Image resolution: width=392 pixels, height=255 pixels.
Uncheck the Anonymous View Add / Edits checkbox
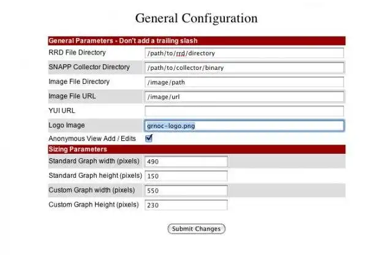coord(149,138)
